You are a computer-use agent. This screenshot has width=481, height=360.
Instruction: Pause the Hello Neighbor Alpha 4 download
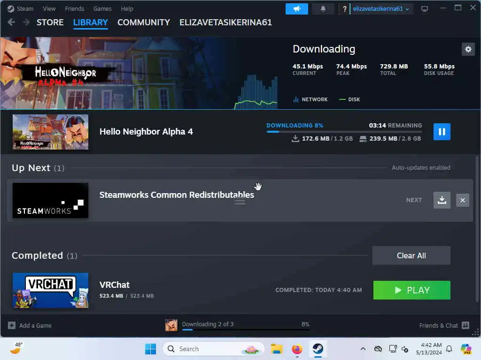click(x=442, y=132)
